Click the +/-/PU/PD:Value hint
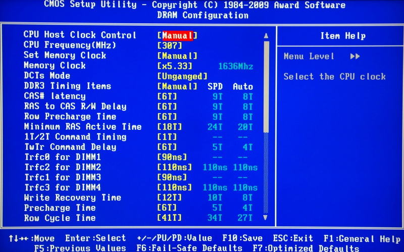Image resolution: width=404 pixels, height=252 pixels. tap(174, 238)
